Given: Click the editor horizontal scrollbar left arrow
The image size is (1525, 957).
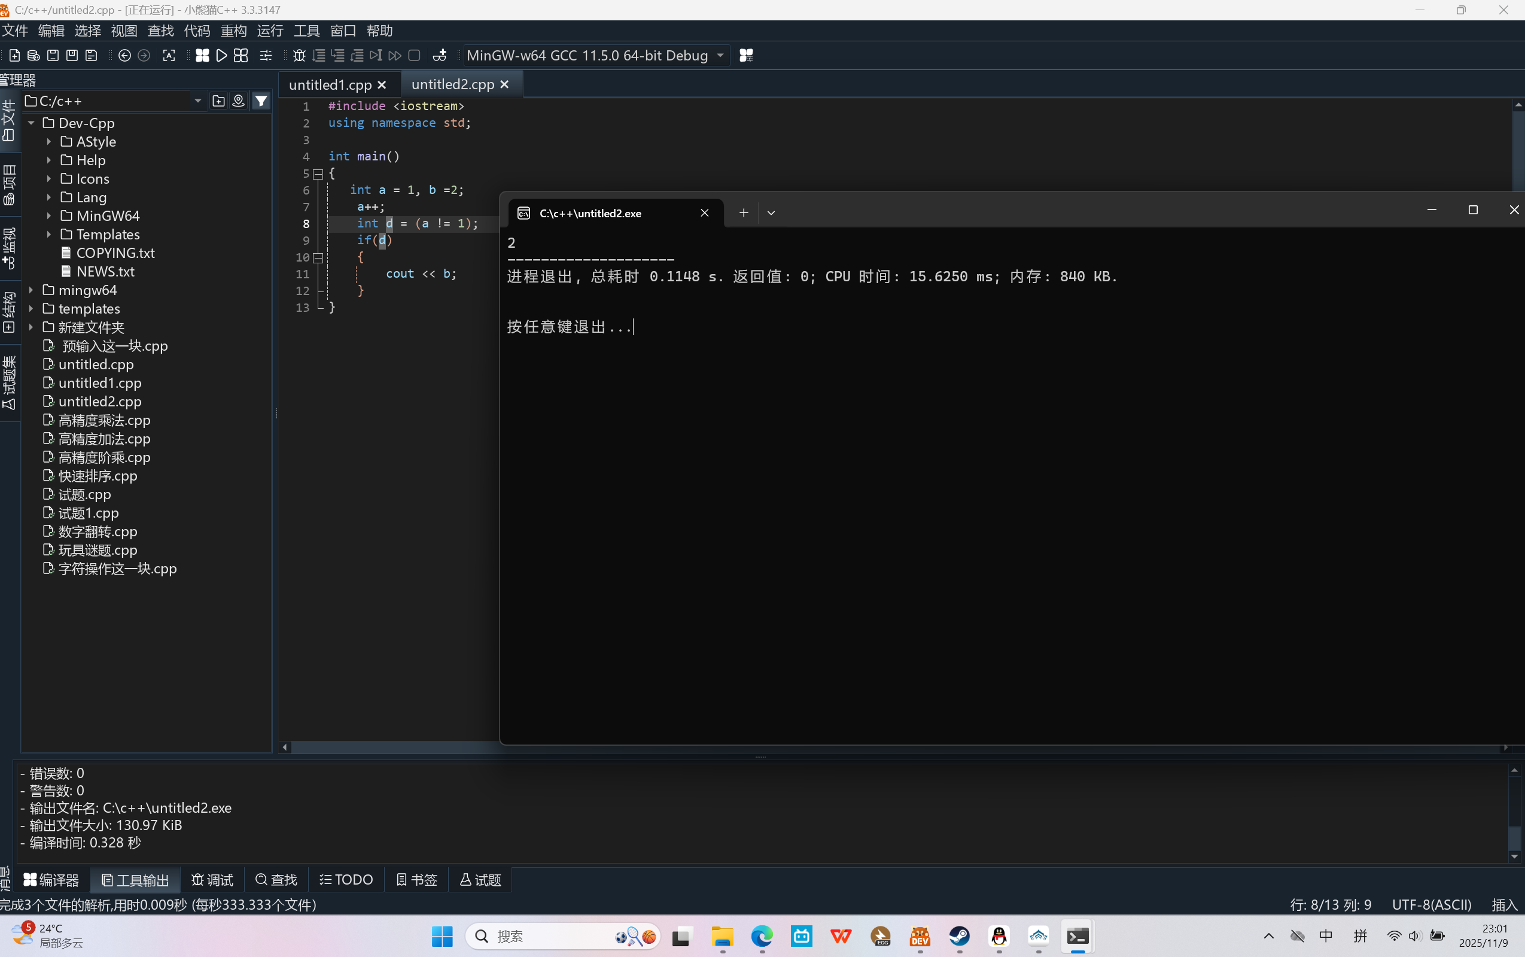Looking at the screenshot, I should point(285,748).
